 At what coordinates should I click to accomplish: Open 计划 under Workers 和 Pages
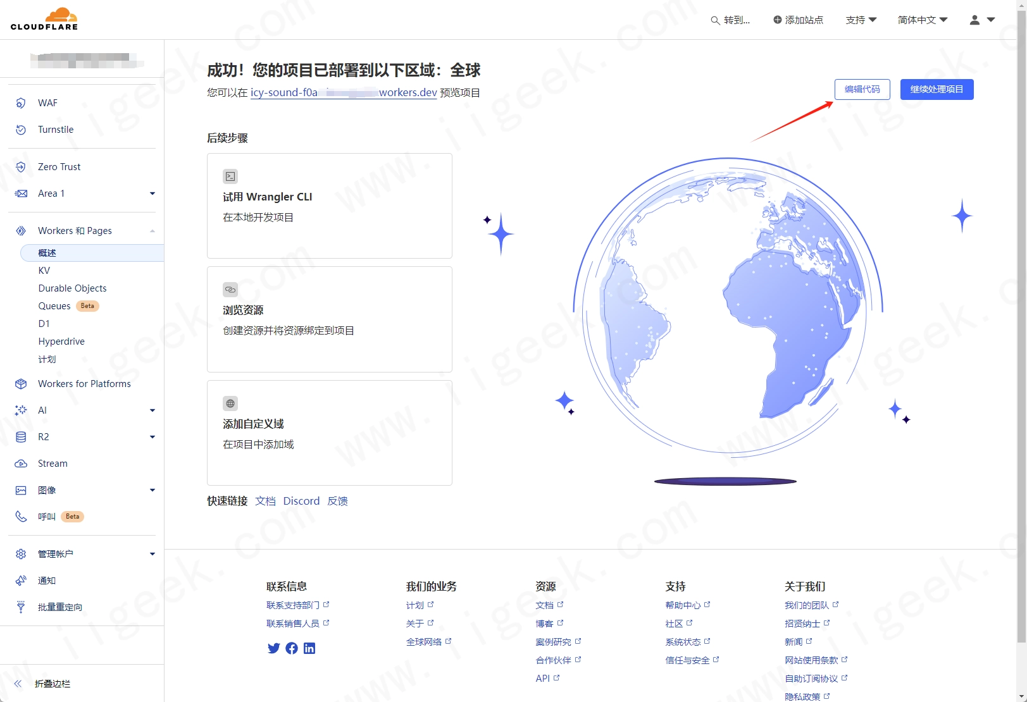[x=47, y=359]
